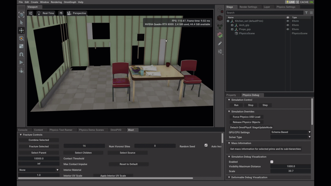Click Force Physics USD Load
Image resolution: width=331 pixels, height=186 pixels.
(246, 117)
